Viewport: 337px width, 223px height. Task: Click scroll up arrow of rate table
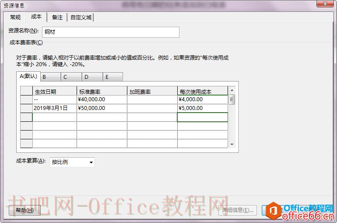click(232, 90)
